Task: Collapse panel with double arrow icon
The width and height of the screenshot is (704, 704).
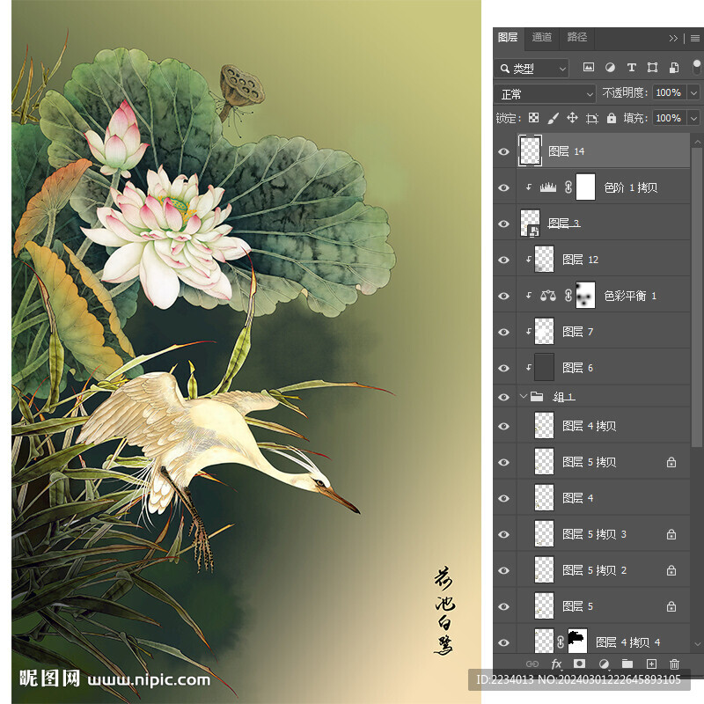Action: (673, 39)
